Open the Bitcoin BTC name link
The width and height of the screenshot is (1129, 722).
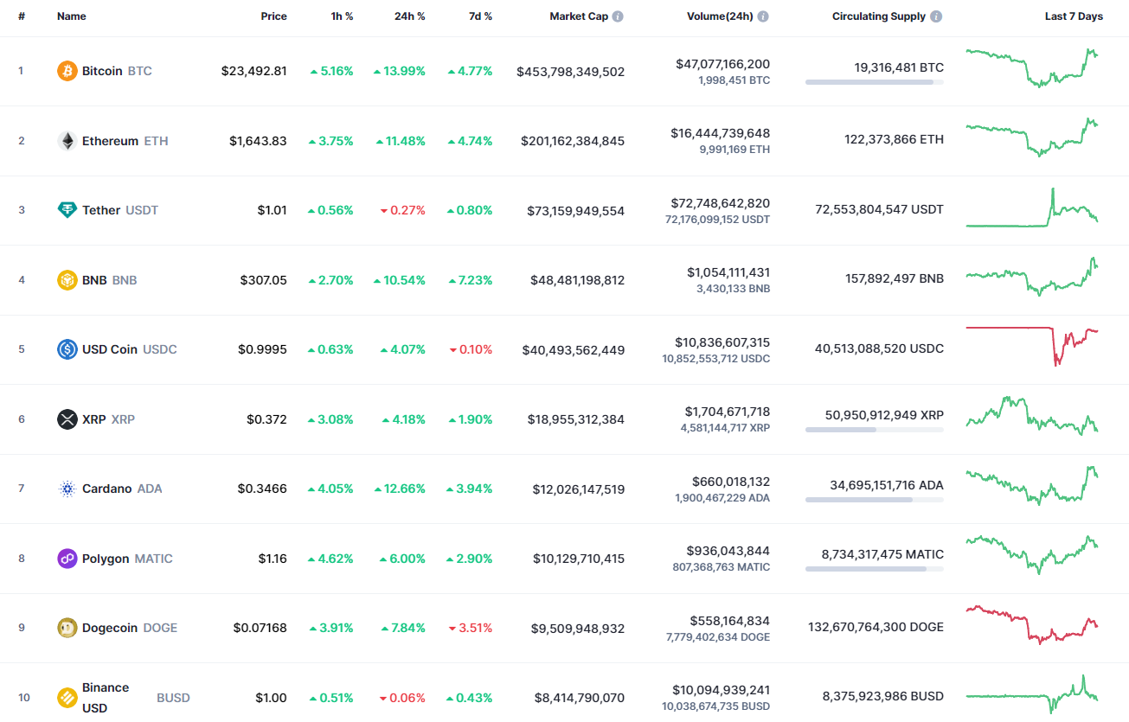click(x=102, y=71)
